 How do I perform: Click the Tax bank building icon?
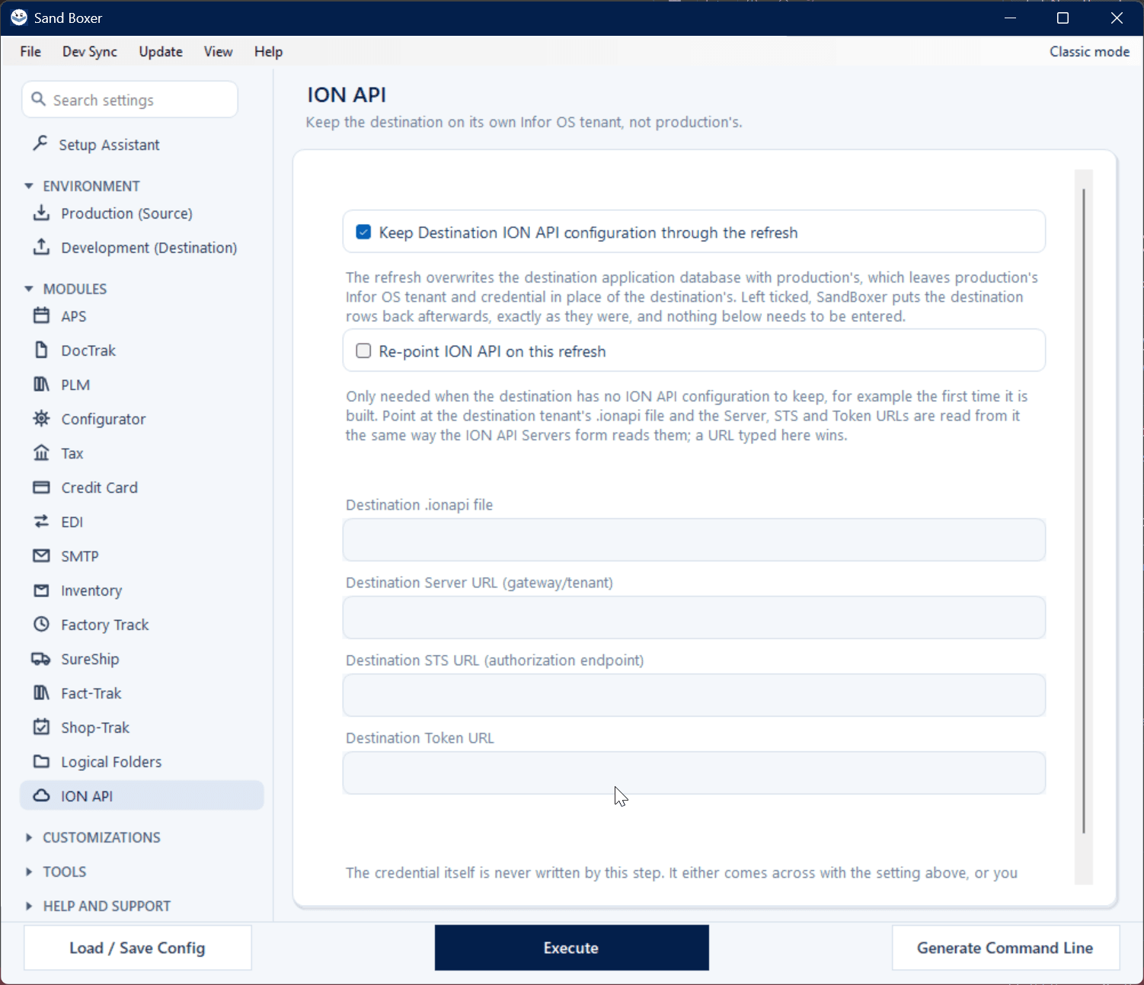pos(42,453)
